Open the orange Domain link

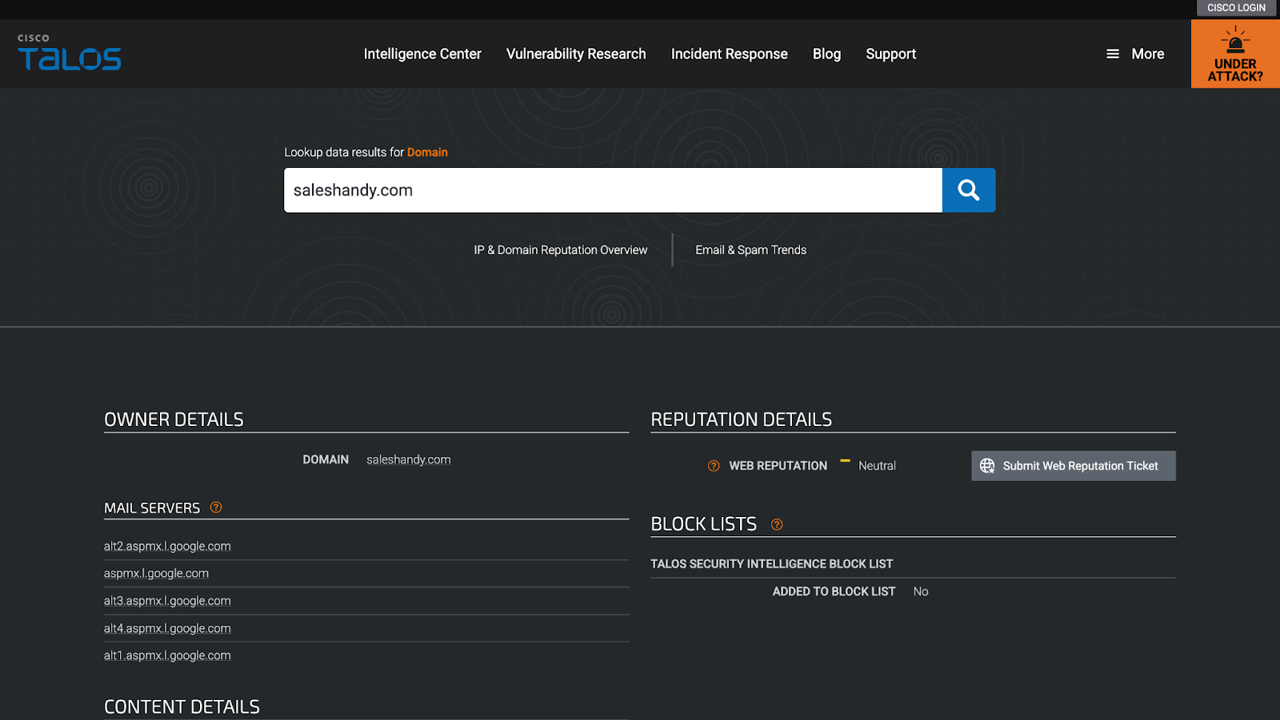[427, 152]
